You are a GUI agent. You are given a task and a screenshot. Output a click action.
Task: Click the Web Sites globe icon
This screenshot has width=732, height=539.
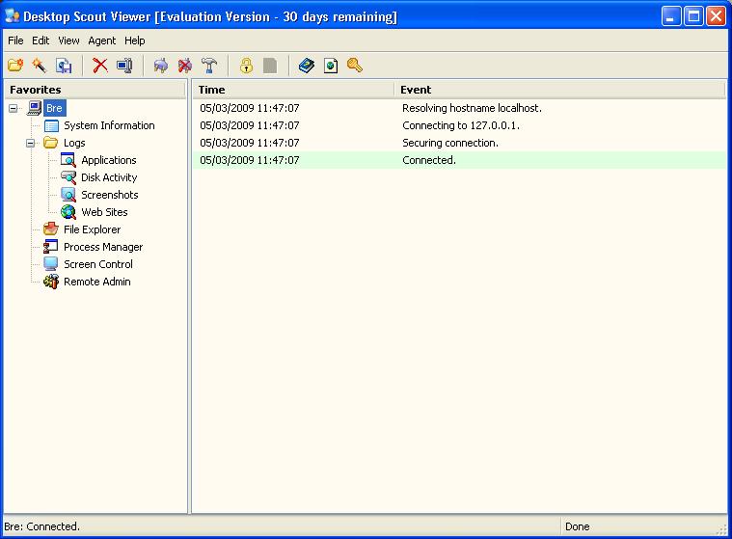[x=68, y=212]
